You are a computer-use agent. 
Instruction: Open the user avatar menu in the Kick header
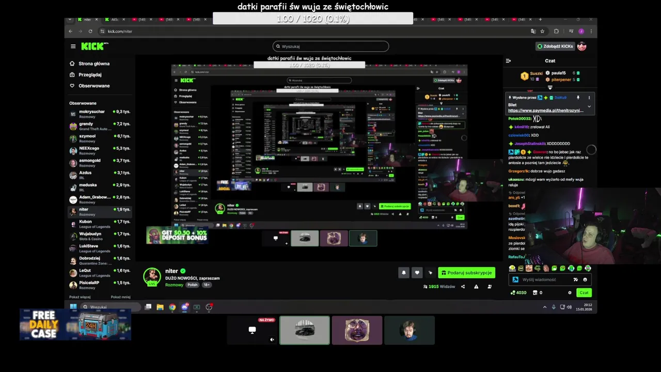[582, 47]
